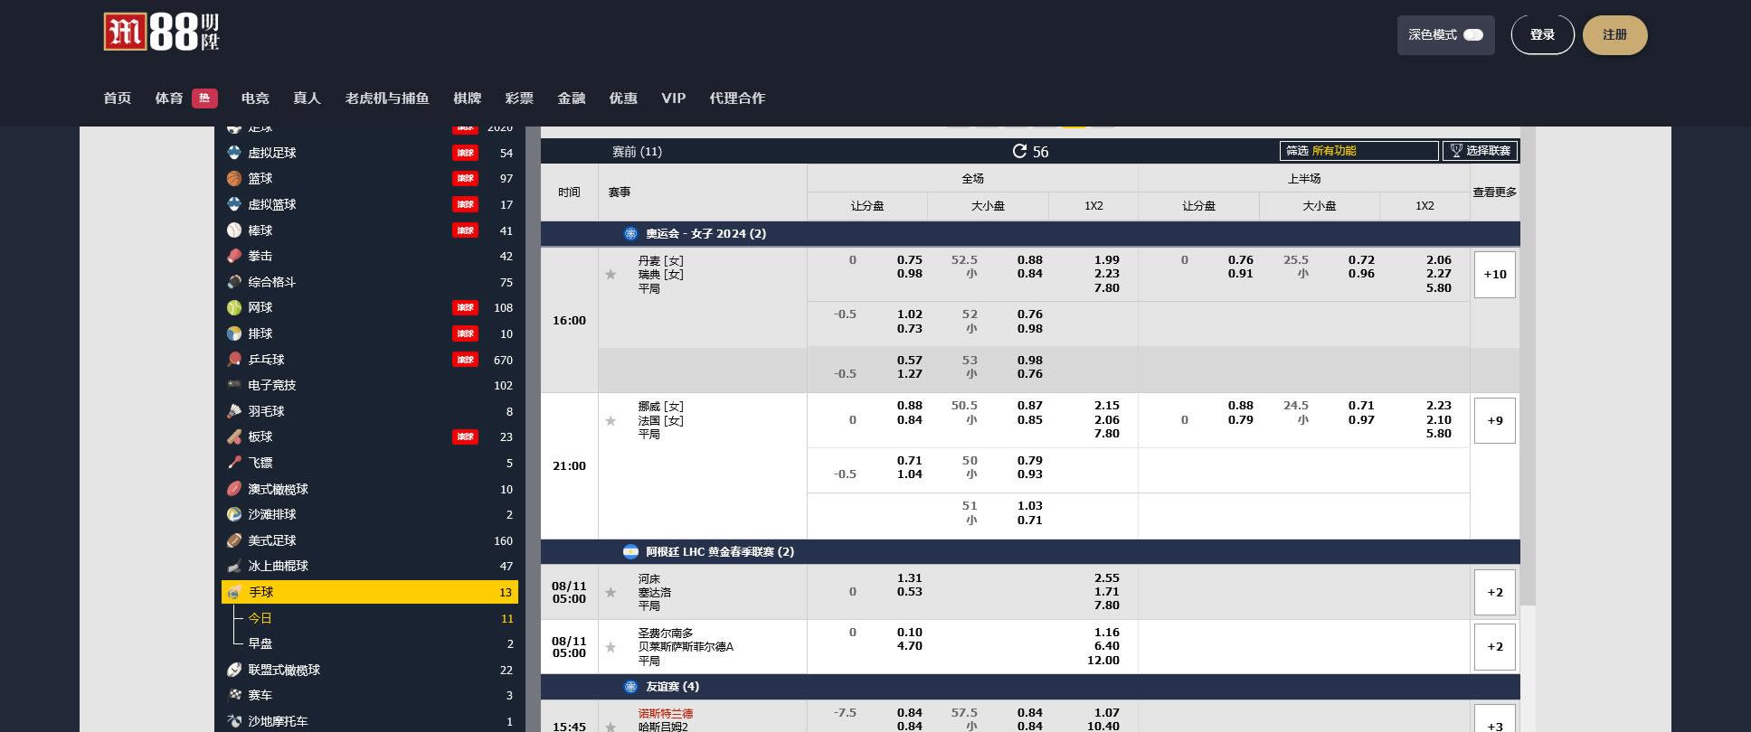Open the VIP menu item

tap(674, 98)
